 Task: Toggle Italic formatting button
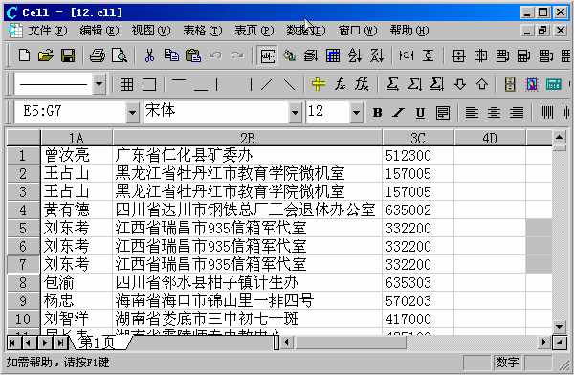[398, 113]
